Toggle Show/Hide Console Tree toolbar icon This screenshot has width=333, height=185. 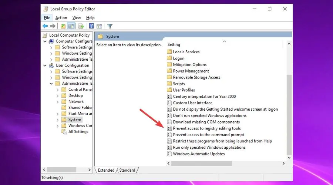71,26
